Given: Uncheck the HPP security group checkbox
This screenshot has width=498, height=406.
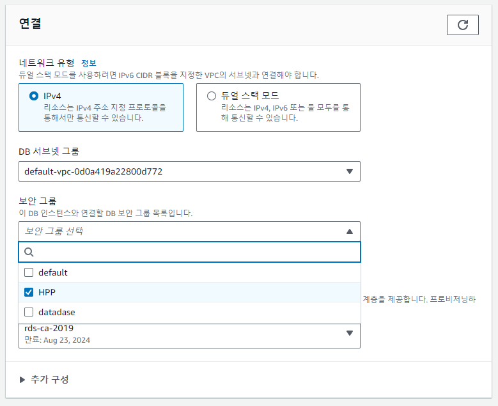Looking at the screenshot, I should [29, 292].
